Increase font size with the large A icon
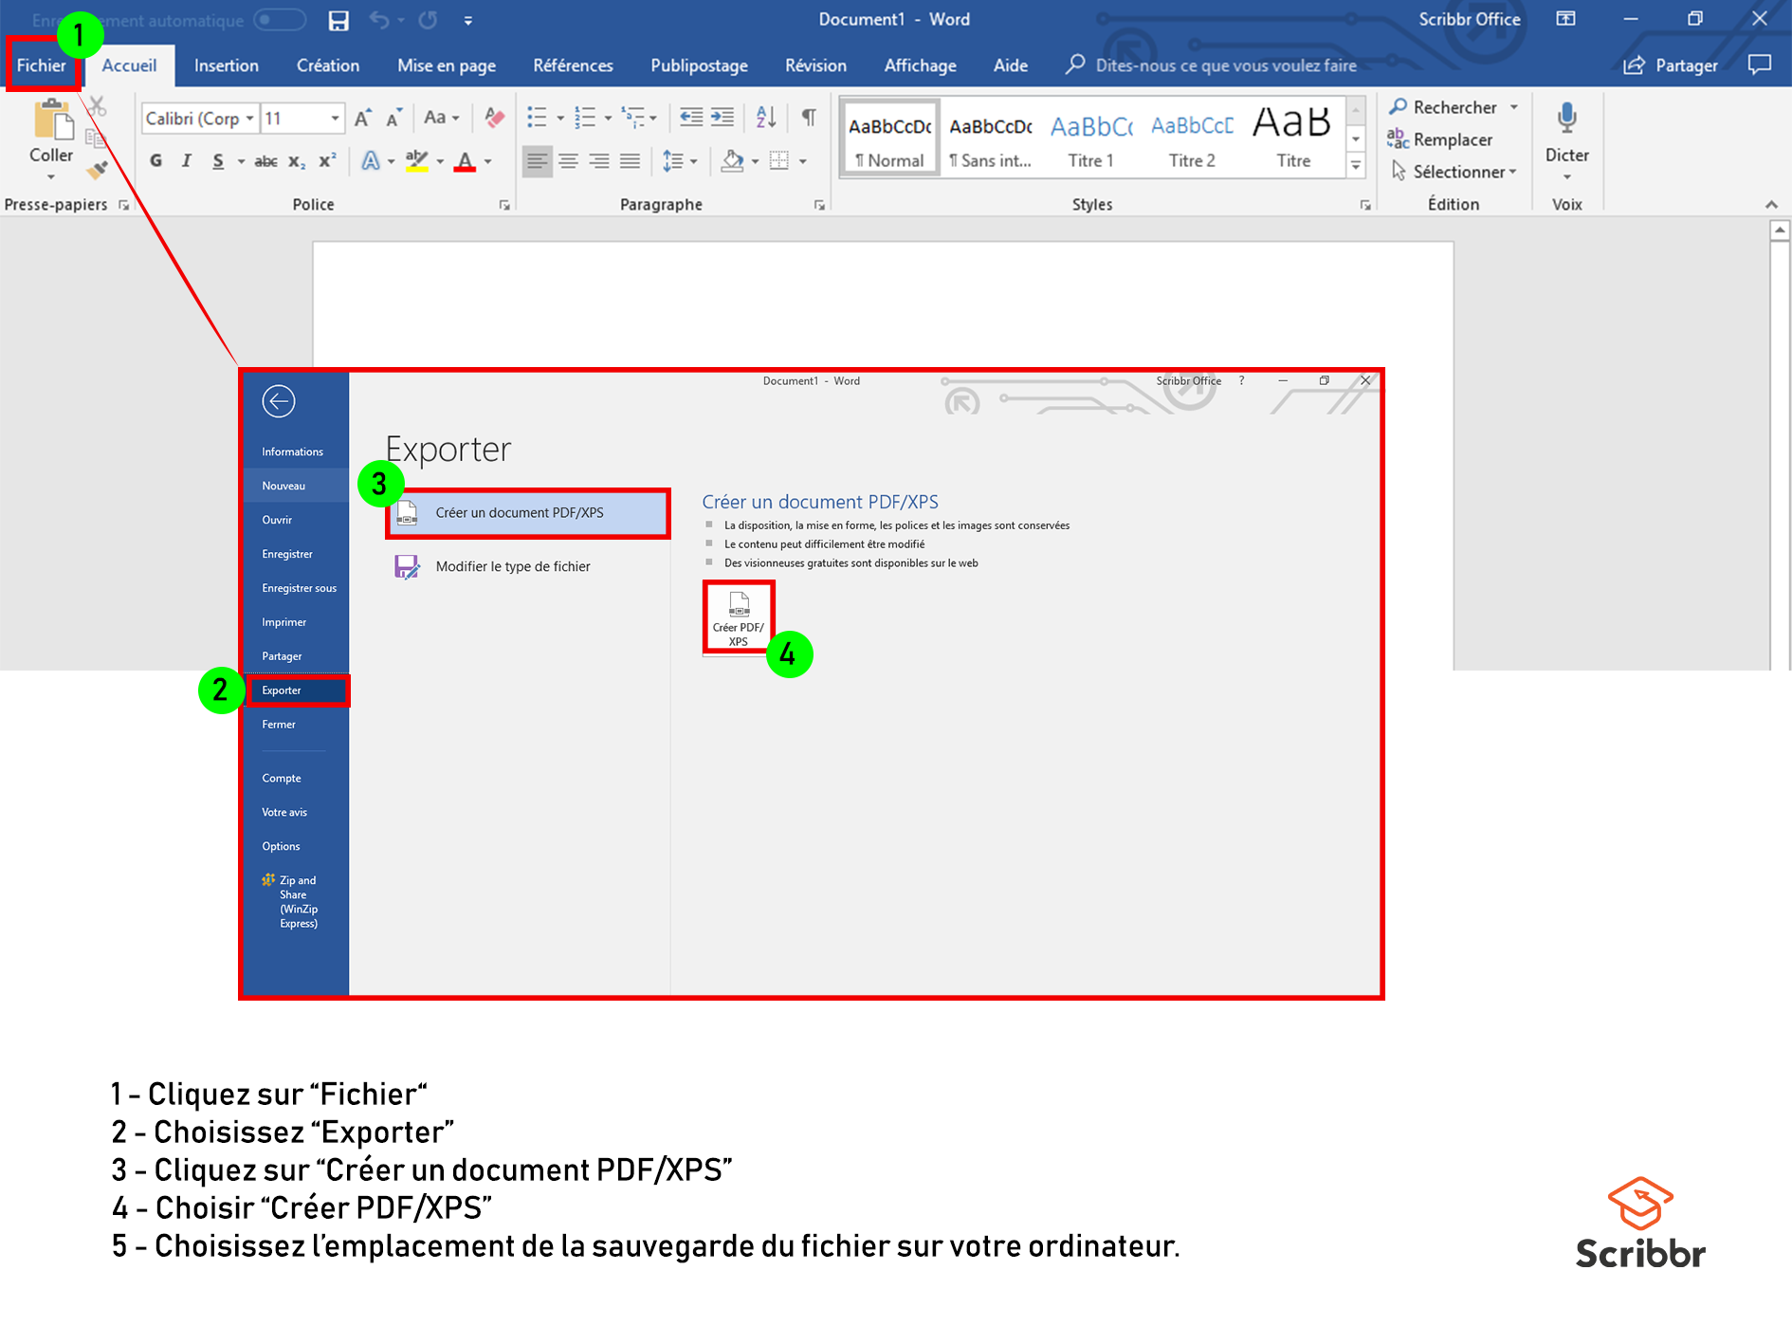This screenshot has height=1344, width=1792. tap(363, 119)
